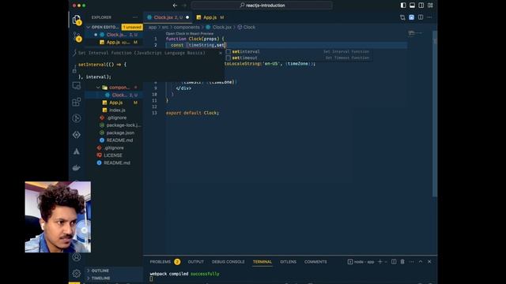Open the Docker view
506x284 pixels.
[77, 168]
